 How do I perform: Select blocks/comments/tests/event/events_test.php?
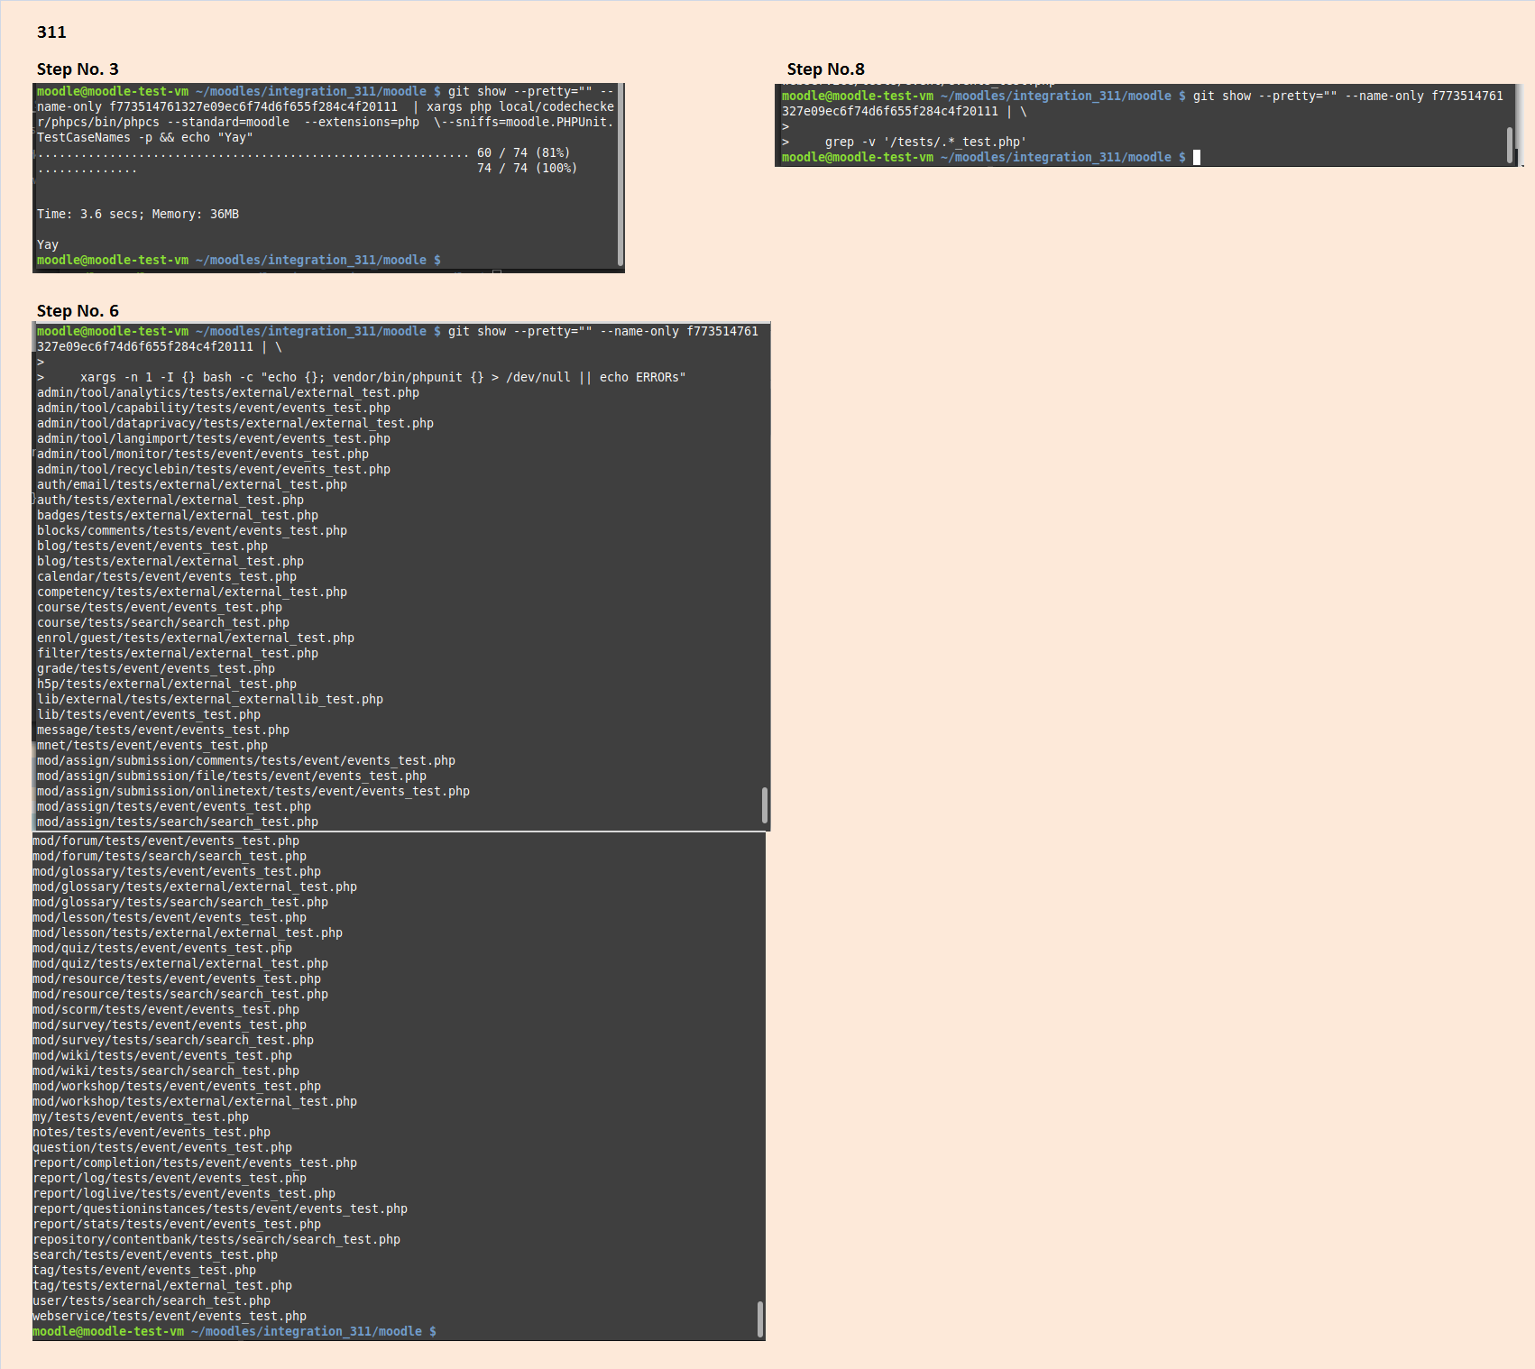(192, 531)
